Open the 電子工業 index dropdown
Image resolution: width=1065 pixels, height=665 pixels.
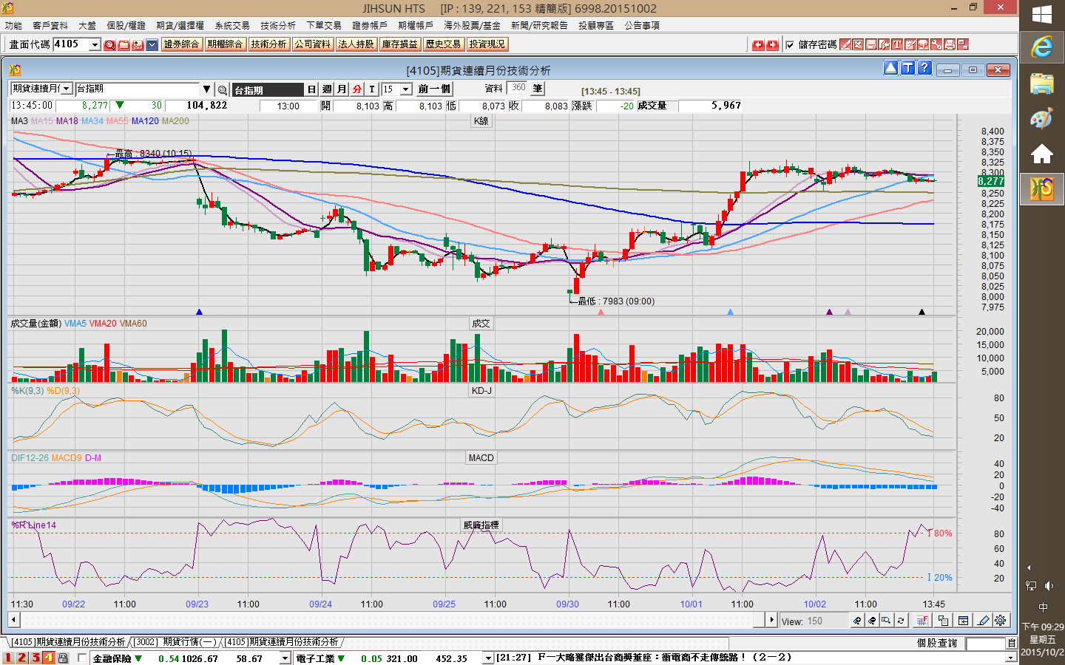tap(487, 658)
